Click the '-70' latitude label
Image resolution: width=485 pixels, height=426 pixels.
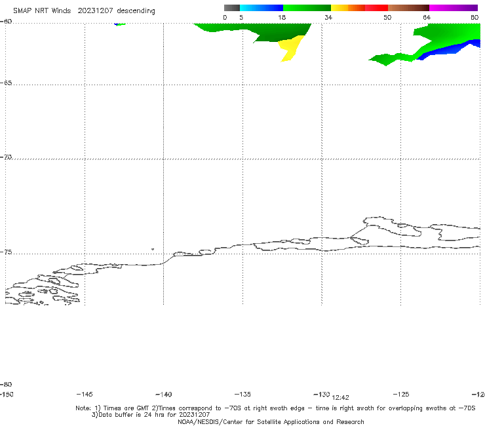pos(6,157)
